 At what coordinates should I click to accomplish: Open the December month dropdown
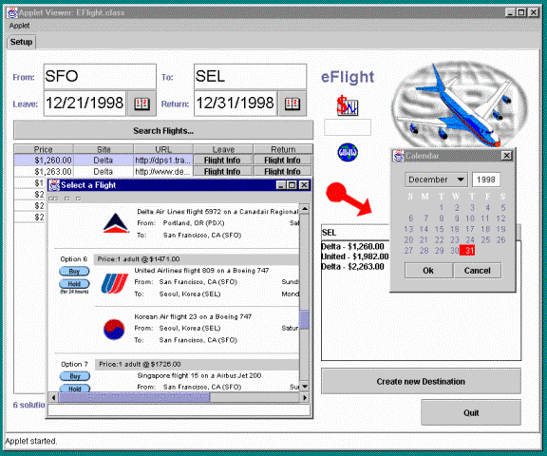[x=437, y=180]
